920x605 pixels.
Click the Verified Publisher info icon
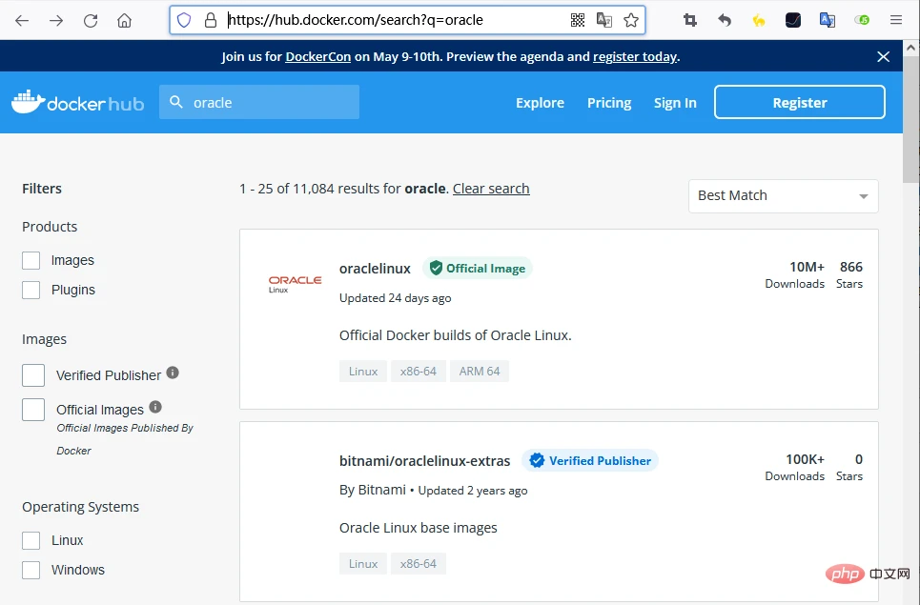[x=173, y=373]
